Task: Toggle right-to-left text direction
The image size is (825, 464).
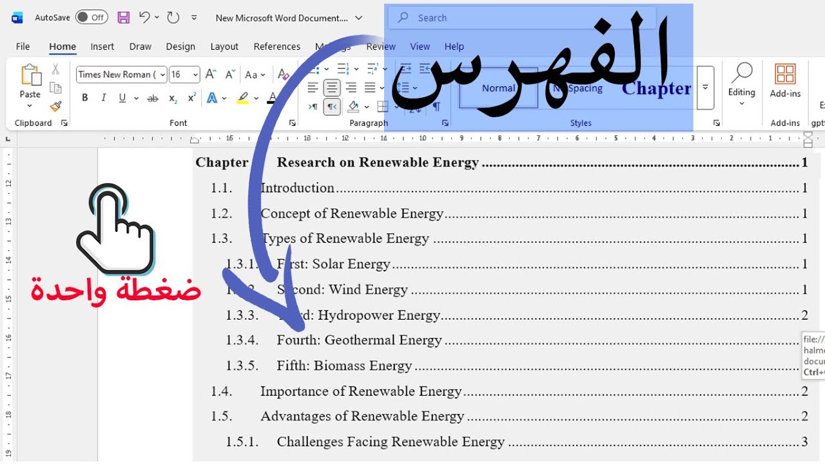Action: (332, 107)
